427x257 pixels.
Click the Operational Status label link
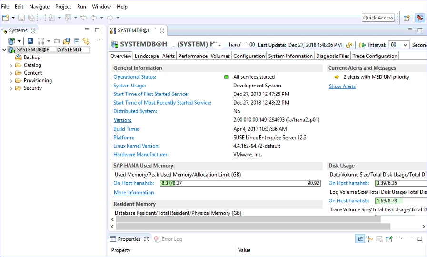135,77
